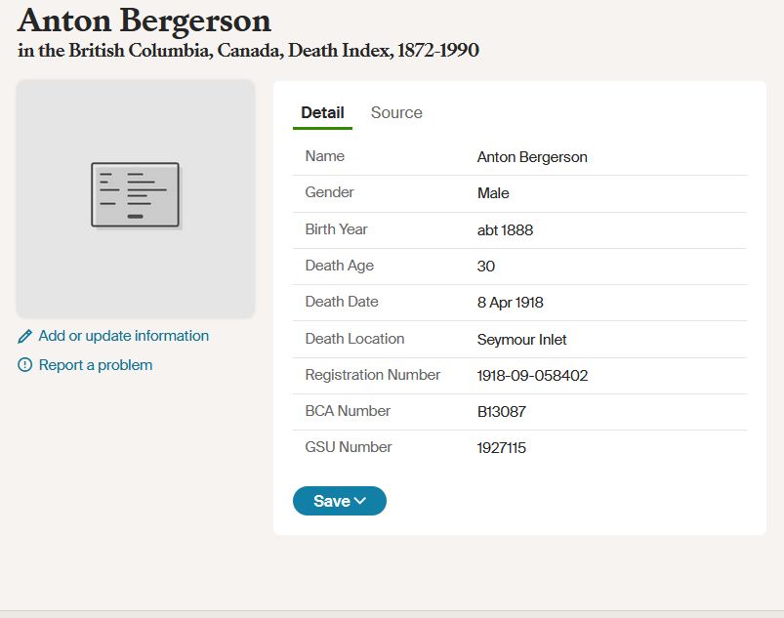Click the Birth Year field label
The image size is (784, 618).
click(x=336, y=229)
